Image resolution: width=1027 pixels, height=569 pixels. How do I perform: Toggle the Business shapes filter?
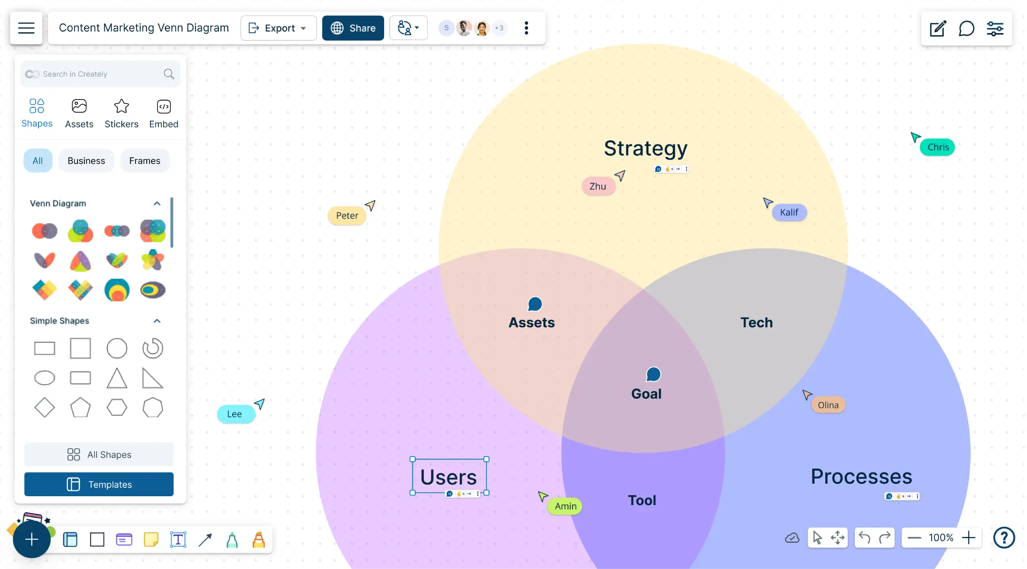(86, 161)
